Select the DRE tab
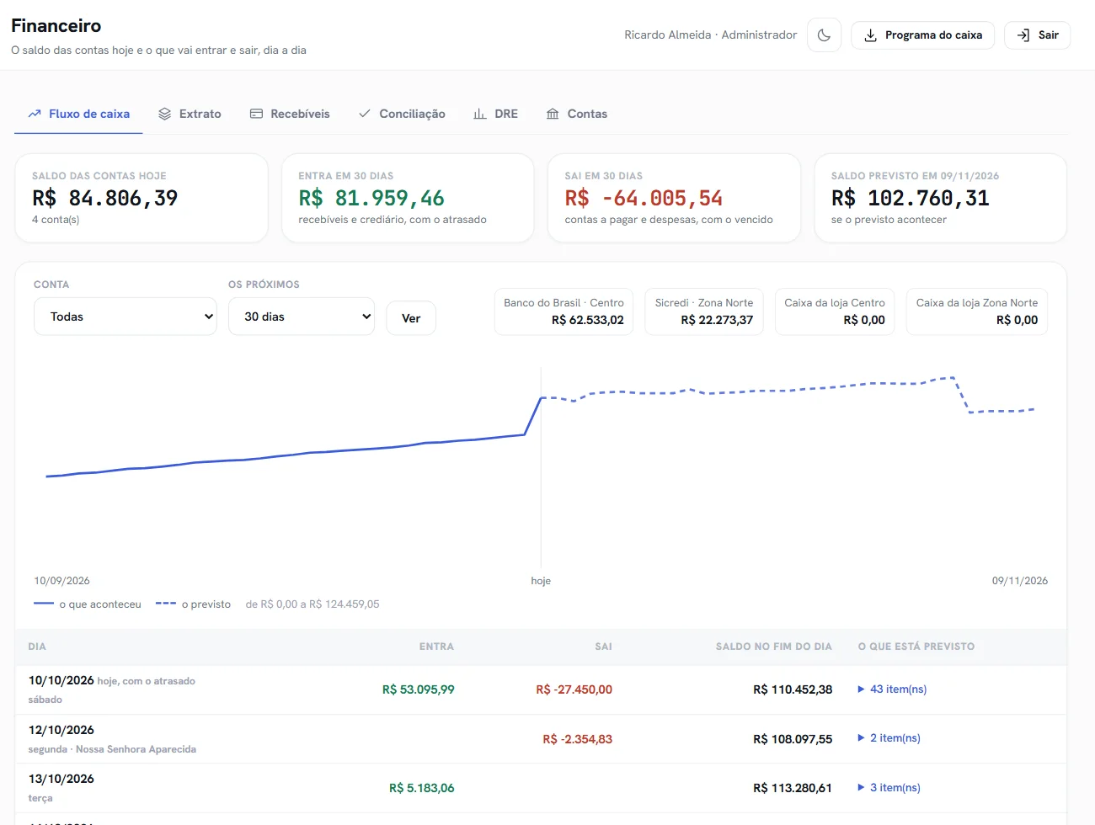1095x825 pixels. click(x=495, y=114)
